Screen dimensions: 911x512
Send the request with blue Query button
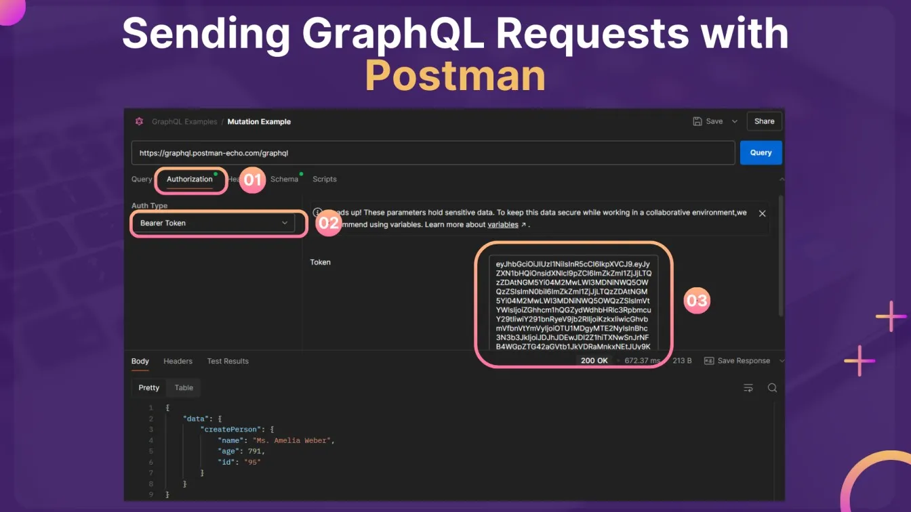pos(761,153)
